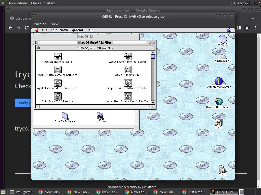Switch to the 'Just a mo...' Chrome taskbar item

click(x=195, y=192)
